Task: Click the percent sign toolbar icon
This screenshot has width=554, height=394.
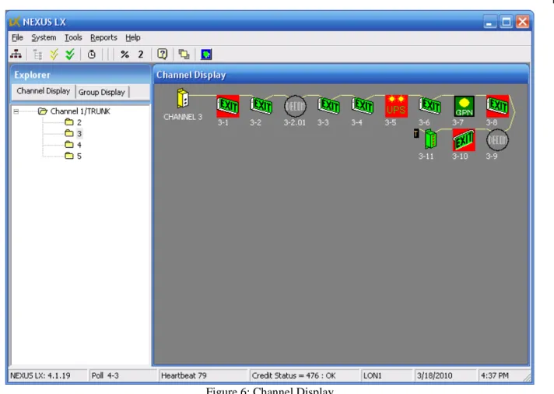Action: click(124, 54)
